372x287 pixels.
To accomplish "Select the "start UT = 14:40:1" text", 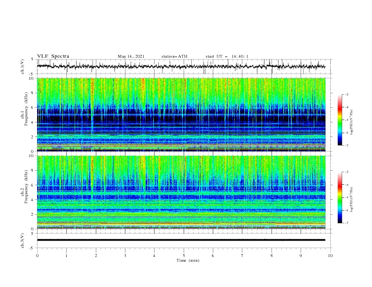I will click(227, 56).
